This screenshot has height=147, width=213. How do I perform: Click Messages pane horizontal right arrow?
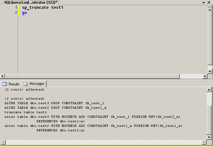coord(205,142)
